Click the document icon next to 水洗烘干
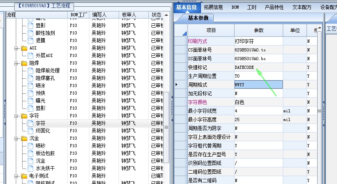This screenshot has width=337, height=184. point(30,168)
